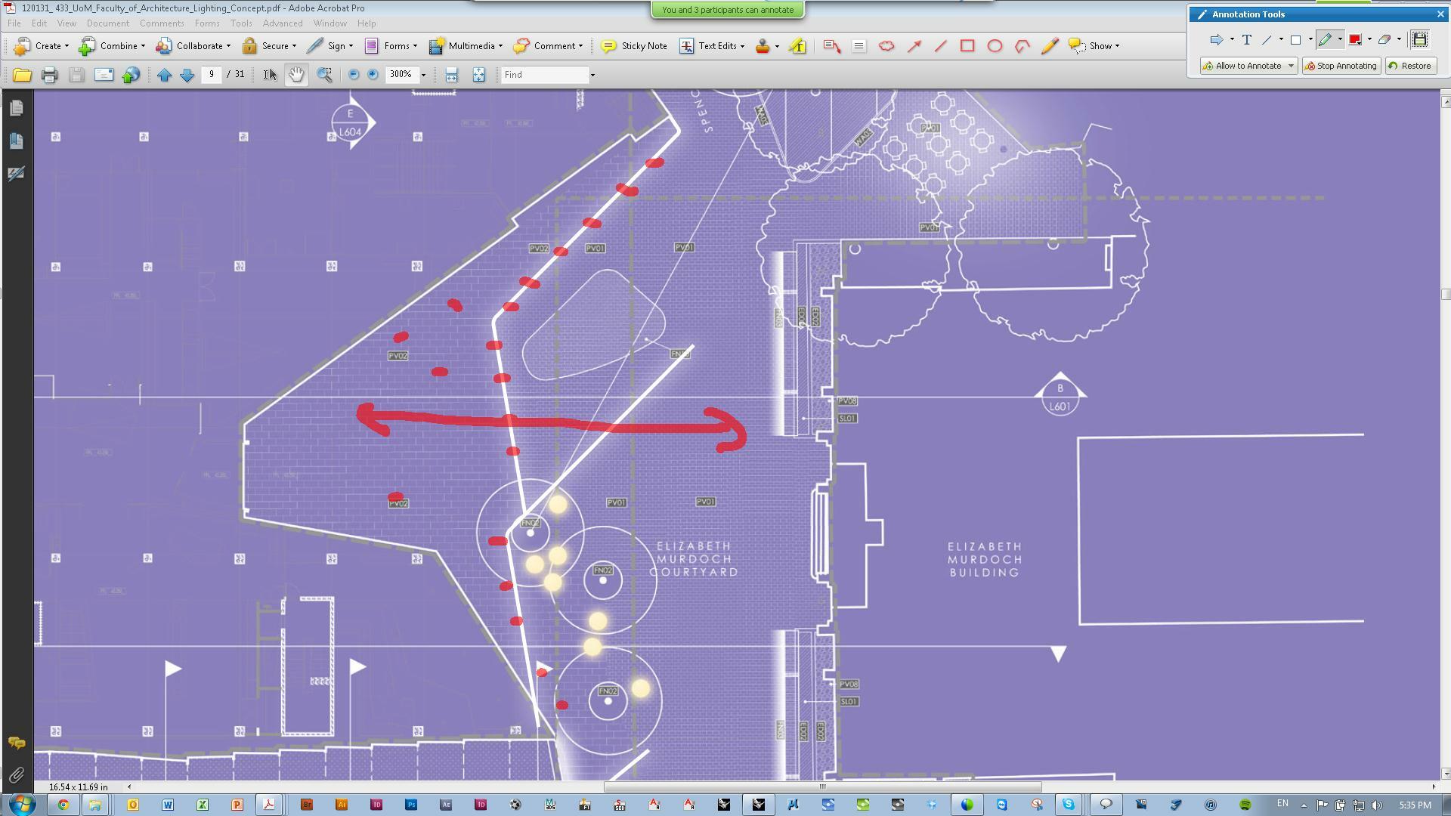The width and height of the screenshot is (1451, 816).
Task: Open the Advanced menu
Action: point(283,23)
